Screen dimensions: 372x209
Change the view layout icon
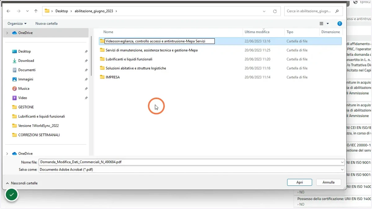[x=321, y=24]
